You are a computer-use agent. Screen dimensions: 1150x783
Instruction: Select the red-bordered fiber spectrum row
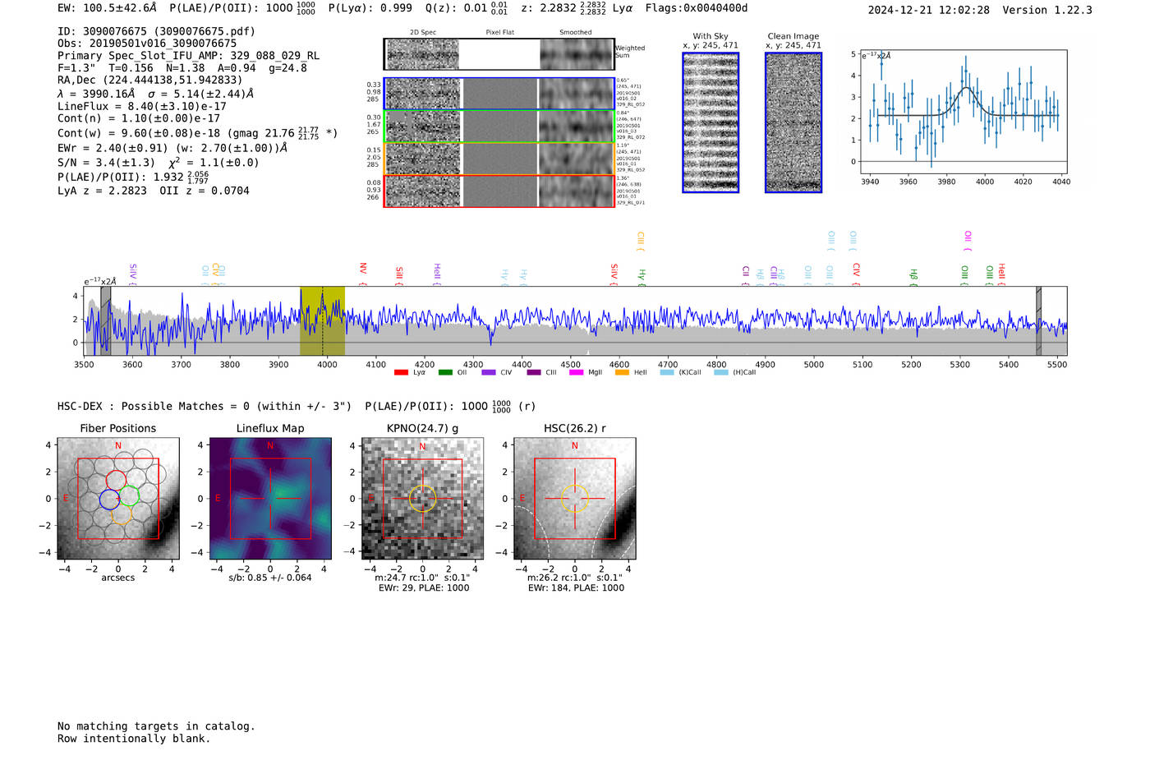[499, 191]
